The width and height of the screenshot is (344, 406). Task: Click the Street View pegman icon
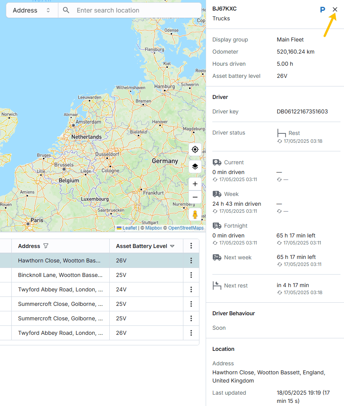pyautogui.click(x=195, y=215)
